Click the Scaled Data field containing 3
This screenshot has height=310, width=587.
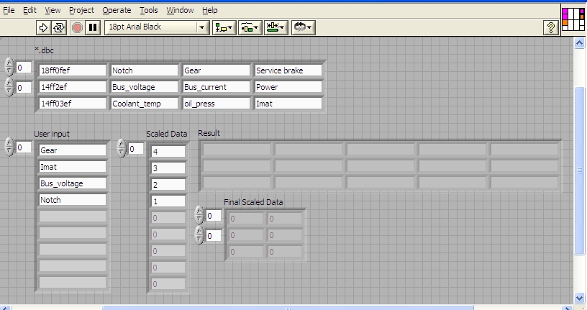[x=168, y=168]
